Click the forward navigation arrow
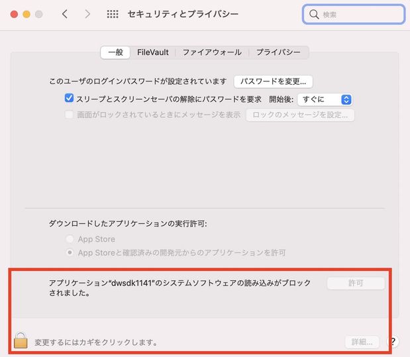This screenshot has width=410, height=357. click(87, 14)
